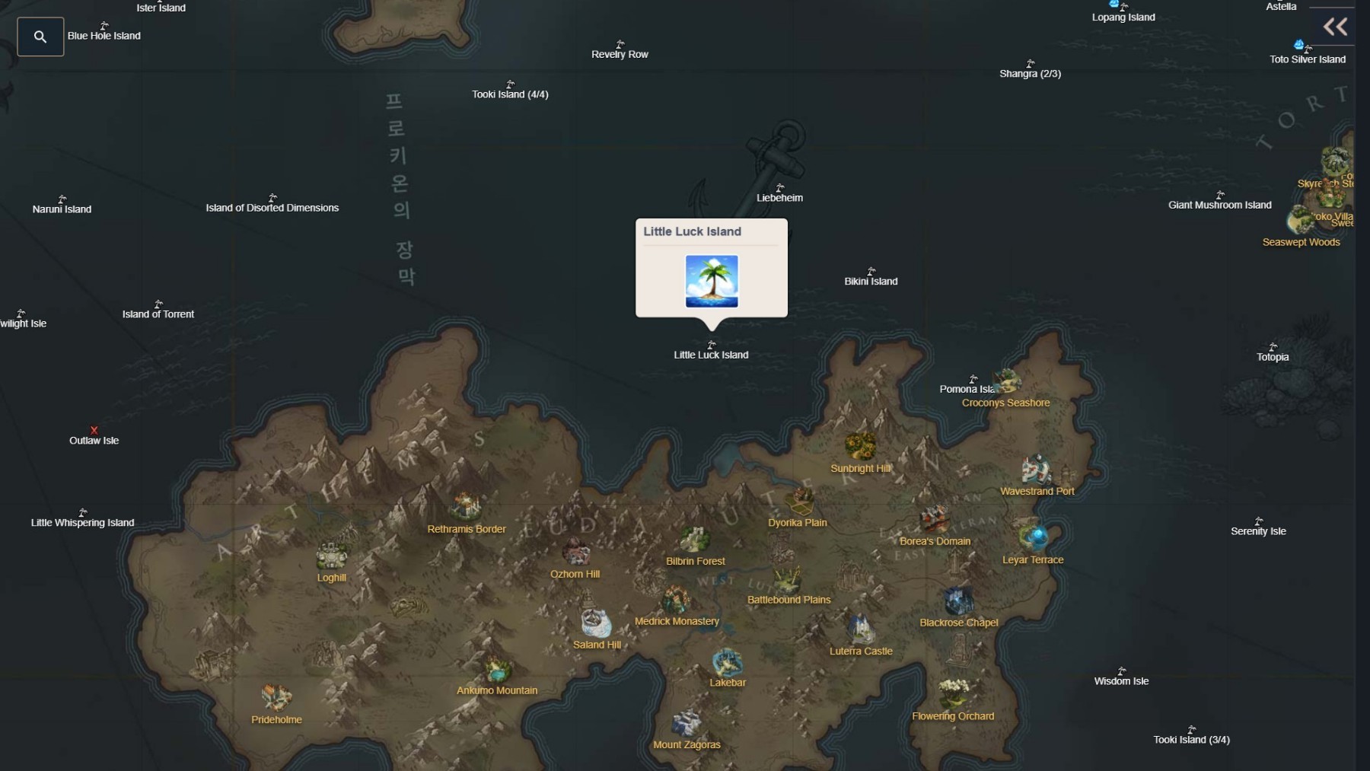Image resolution: width=1370 pixels, height=771 pixels.
Task: Select the Little Whispering Island marker
Action: (82, 512)
